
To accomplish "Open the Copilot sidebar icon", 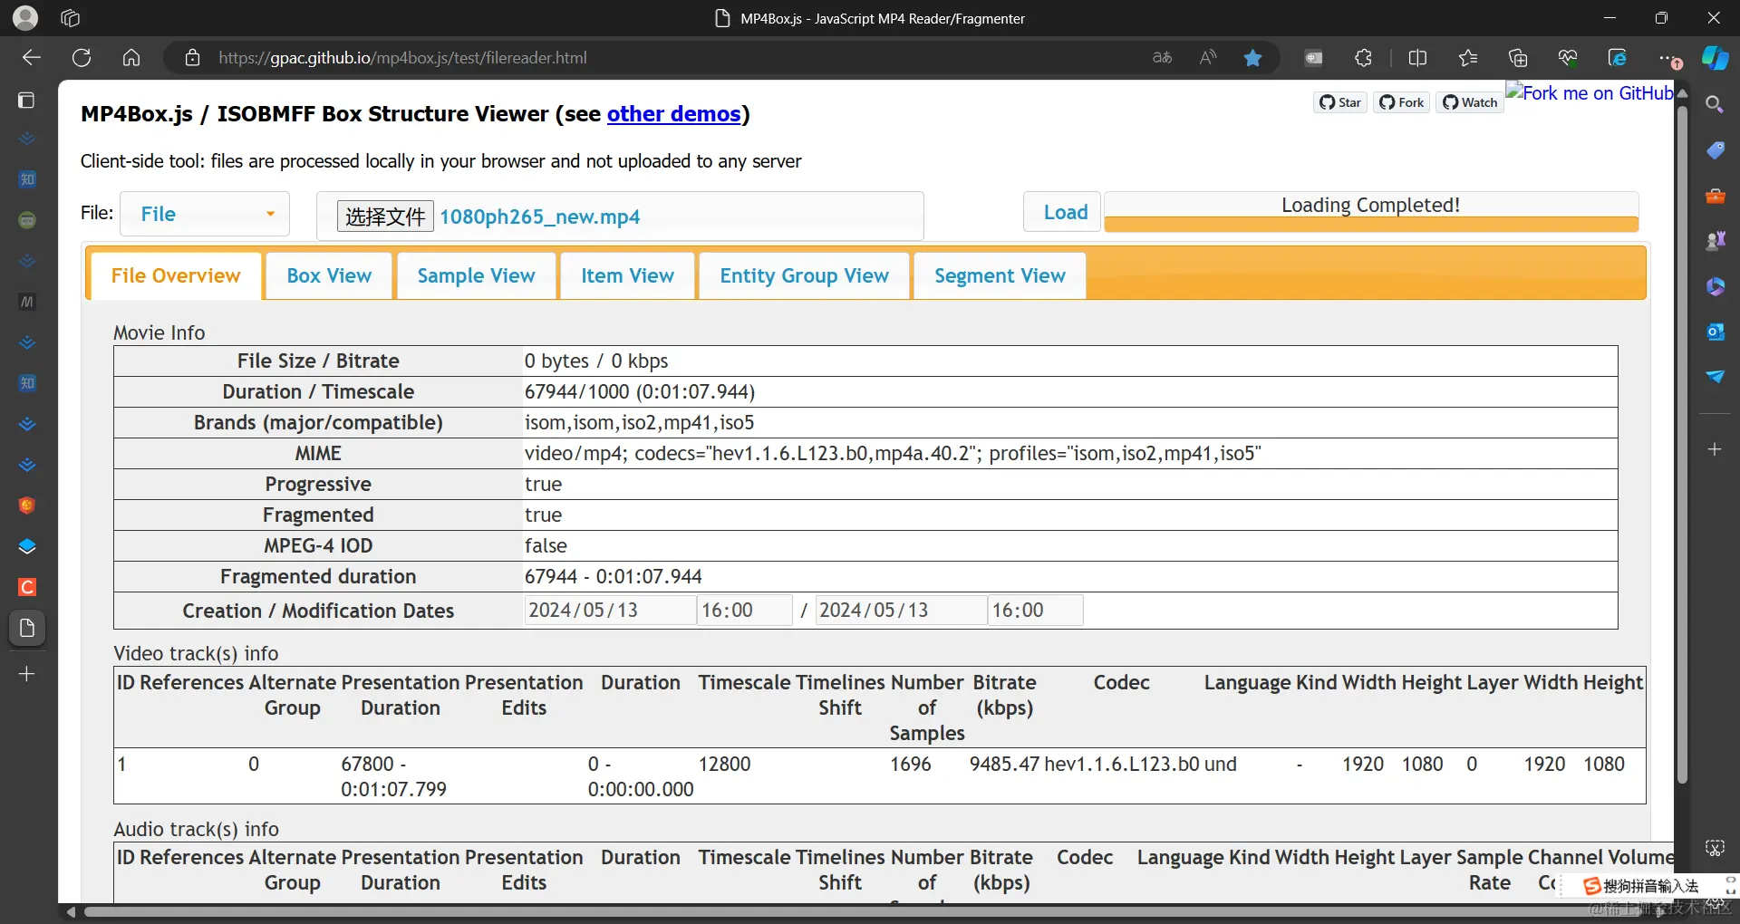I will 1715,58.
